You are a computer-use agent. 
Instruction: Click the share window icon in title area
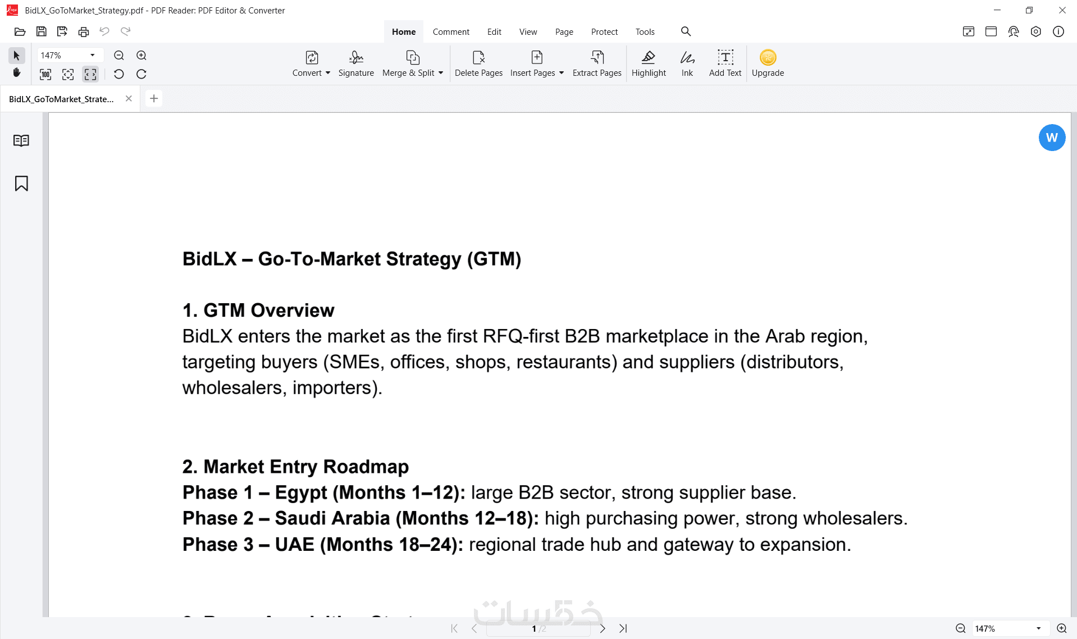tap(968, 31)
